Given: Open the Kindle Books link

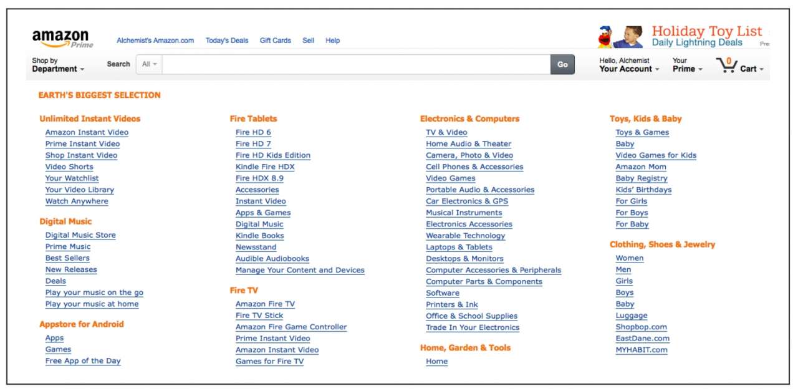Looking at the screenshot, I should [x=259, y=236].
